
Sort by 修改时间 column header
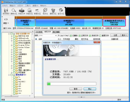click(96, 39)
